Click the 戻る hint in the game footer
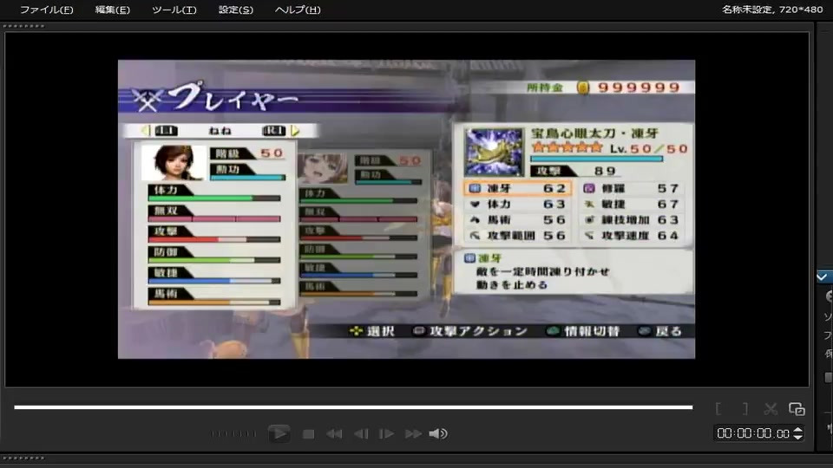The image size is (833, 468). click(660, 331)
